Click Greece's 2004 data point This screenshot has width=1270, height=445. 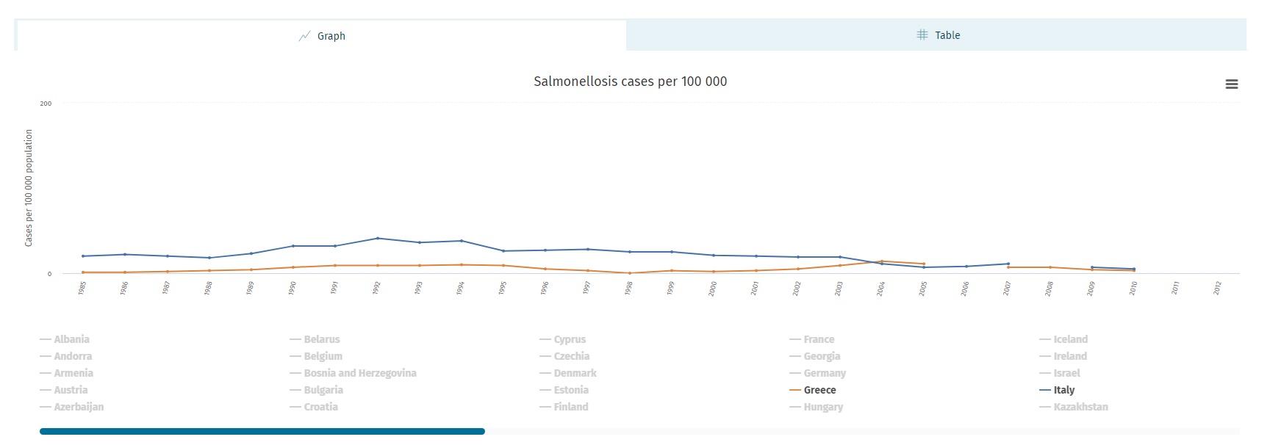point(881,261)
